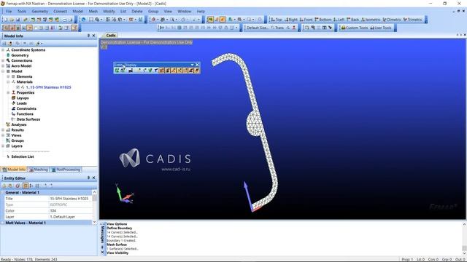Open the Mesh menu
This screenshot has height=262, width=467.
(93, 12)
